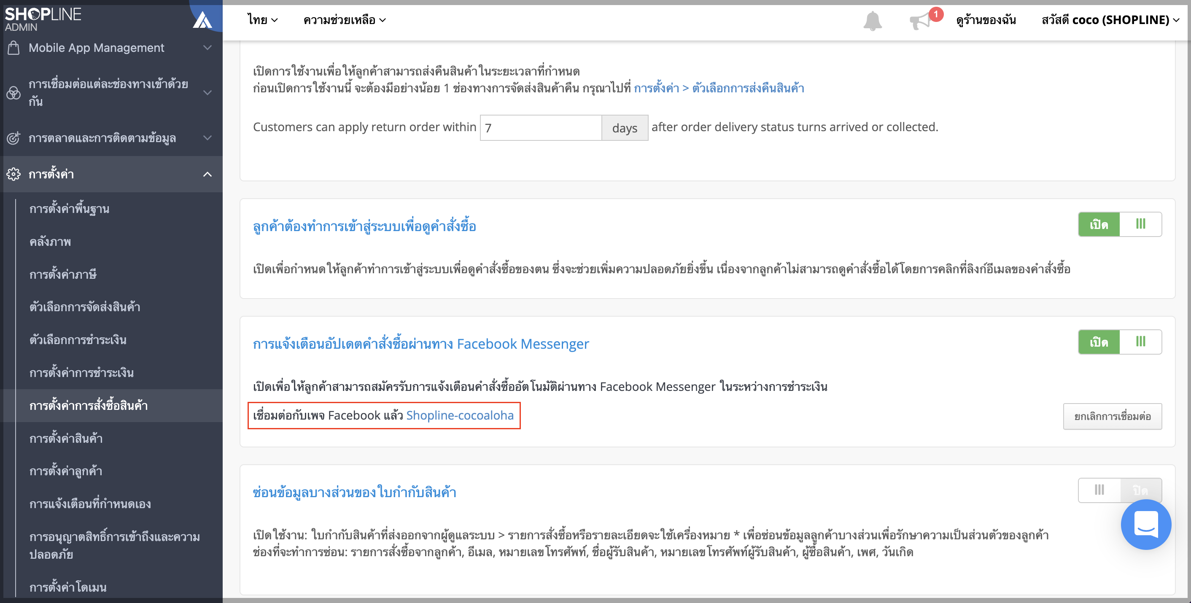
Task: Expand การตลาดและการติดตามข้อมูล chevron
Action: pyautogui.click(x=207, y=138)
